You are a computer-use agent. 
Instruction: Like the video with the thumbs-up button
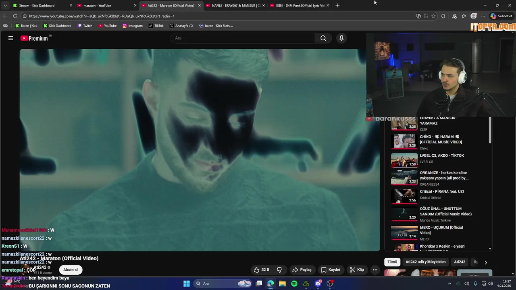[261, 270]
